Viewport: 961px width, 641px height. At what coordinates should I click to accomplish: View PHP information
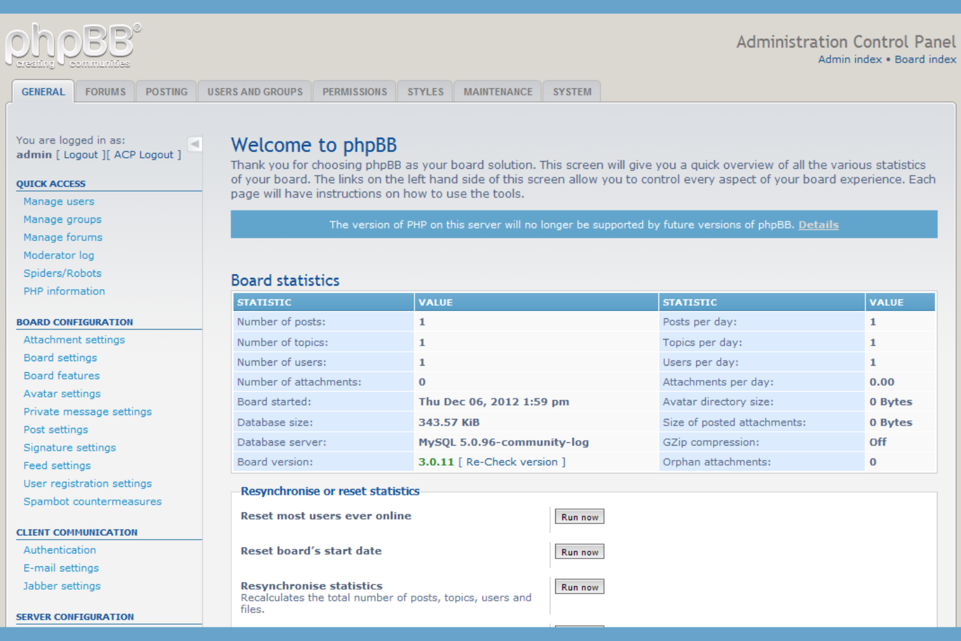coord(64,291)
